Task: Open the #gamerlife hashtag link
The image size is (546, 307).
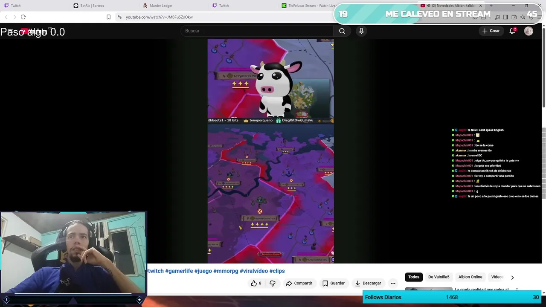Action: 179,271
